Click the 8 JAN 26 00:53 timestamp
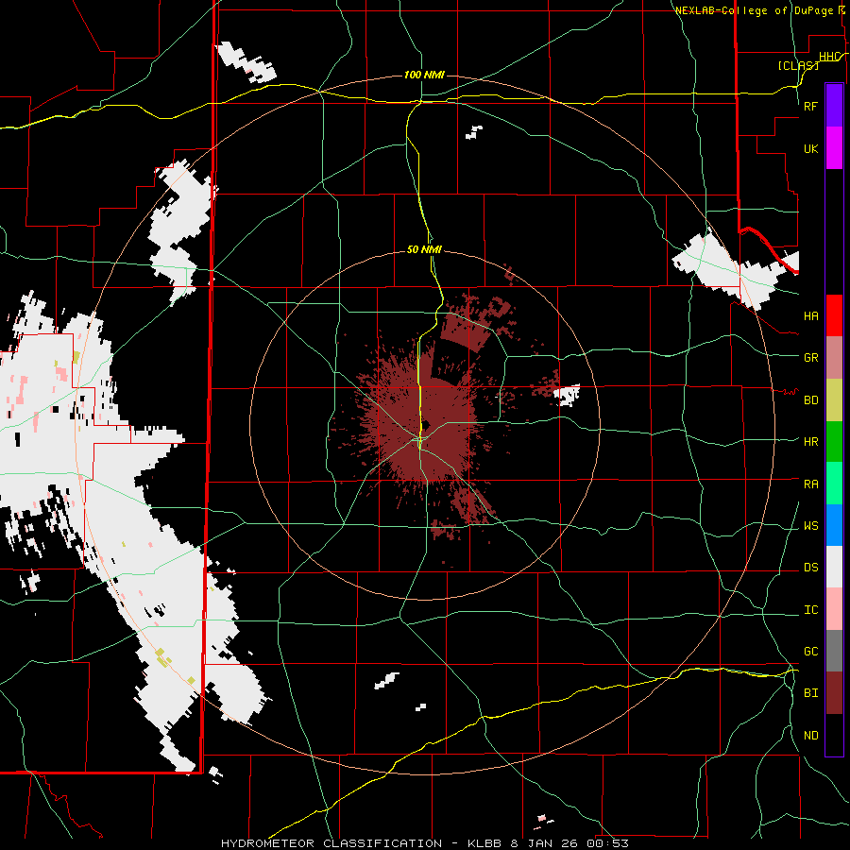Image resolution: width=850 pixels, height=850 pixels. point(569,843)
